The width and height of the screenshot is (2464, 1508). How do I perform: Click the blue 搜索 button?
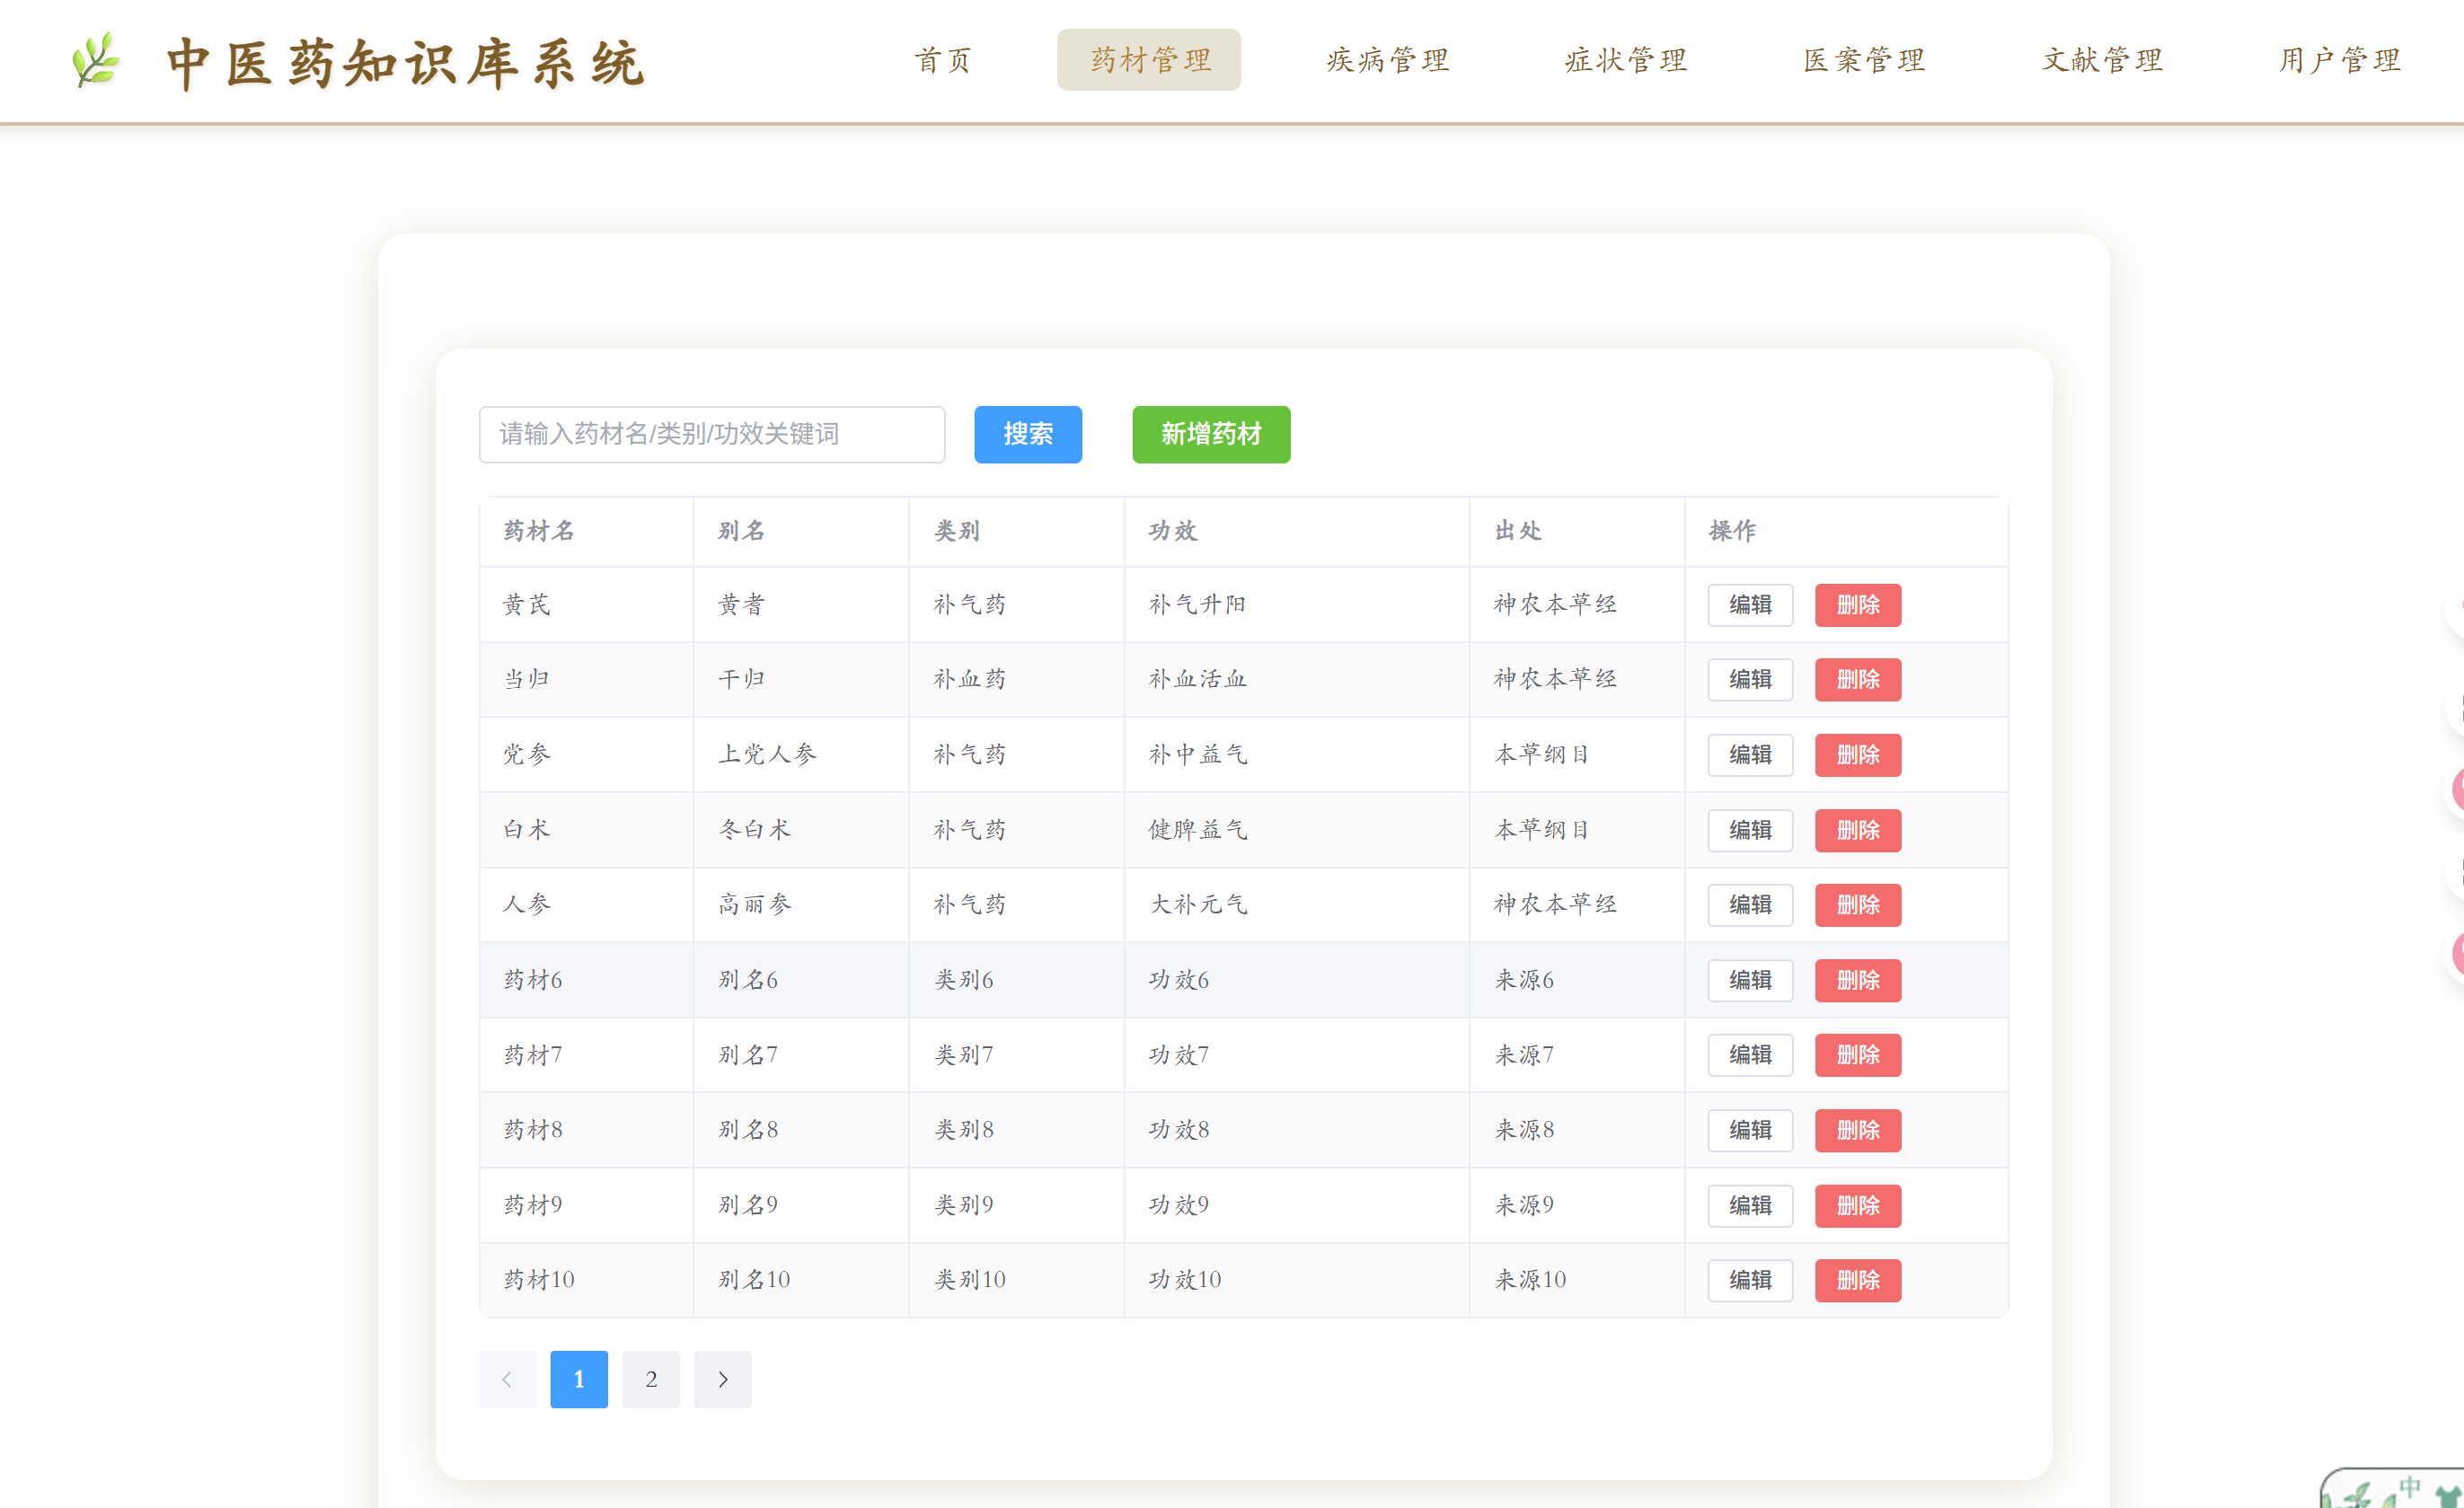(1027, 434)
